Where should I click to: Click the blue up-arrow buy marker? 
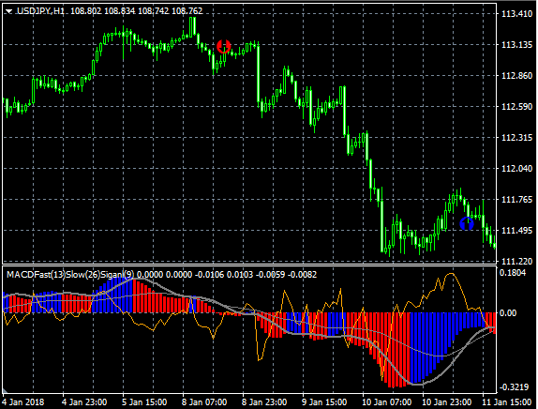[467, 223]
